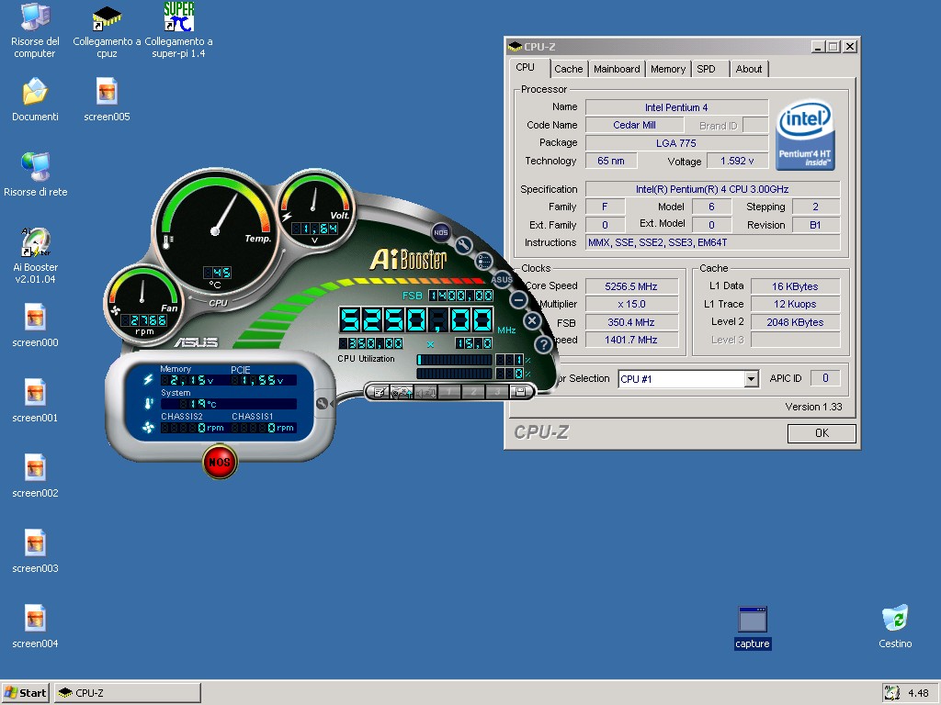The image size is (941, 705).
Task: Click the Memory voltage 2.15 v readout
Action: tap(187, 380)
